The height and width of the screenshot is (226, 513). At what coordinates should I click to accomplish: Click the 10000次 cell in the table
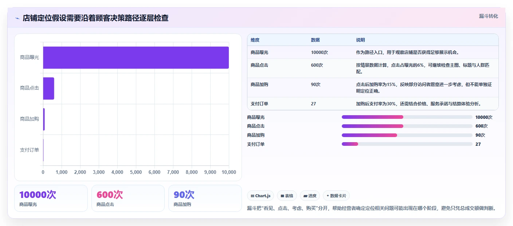tap(319, 52)
